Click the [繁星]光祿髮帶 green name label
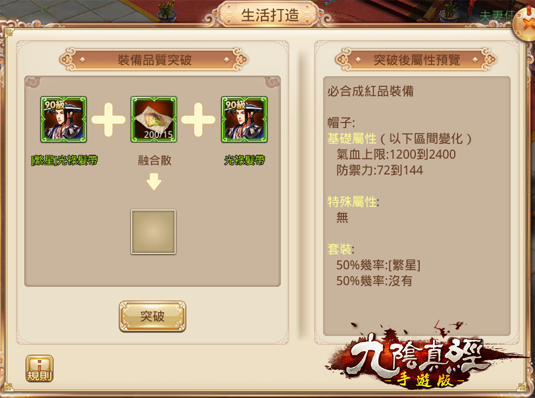Image resolution: width=535 pixels, height=398 pixels. coord(64,160)
